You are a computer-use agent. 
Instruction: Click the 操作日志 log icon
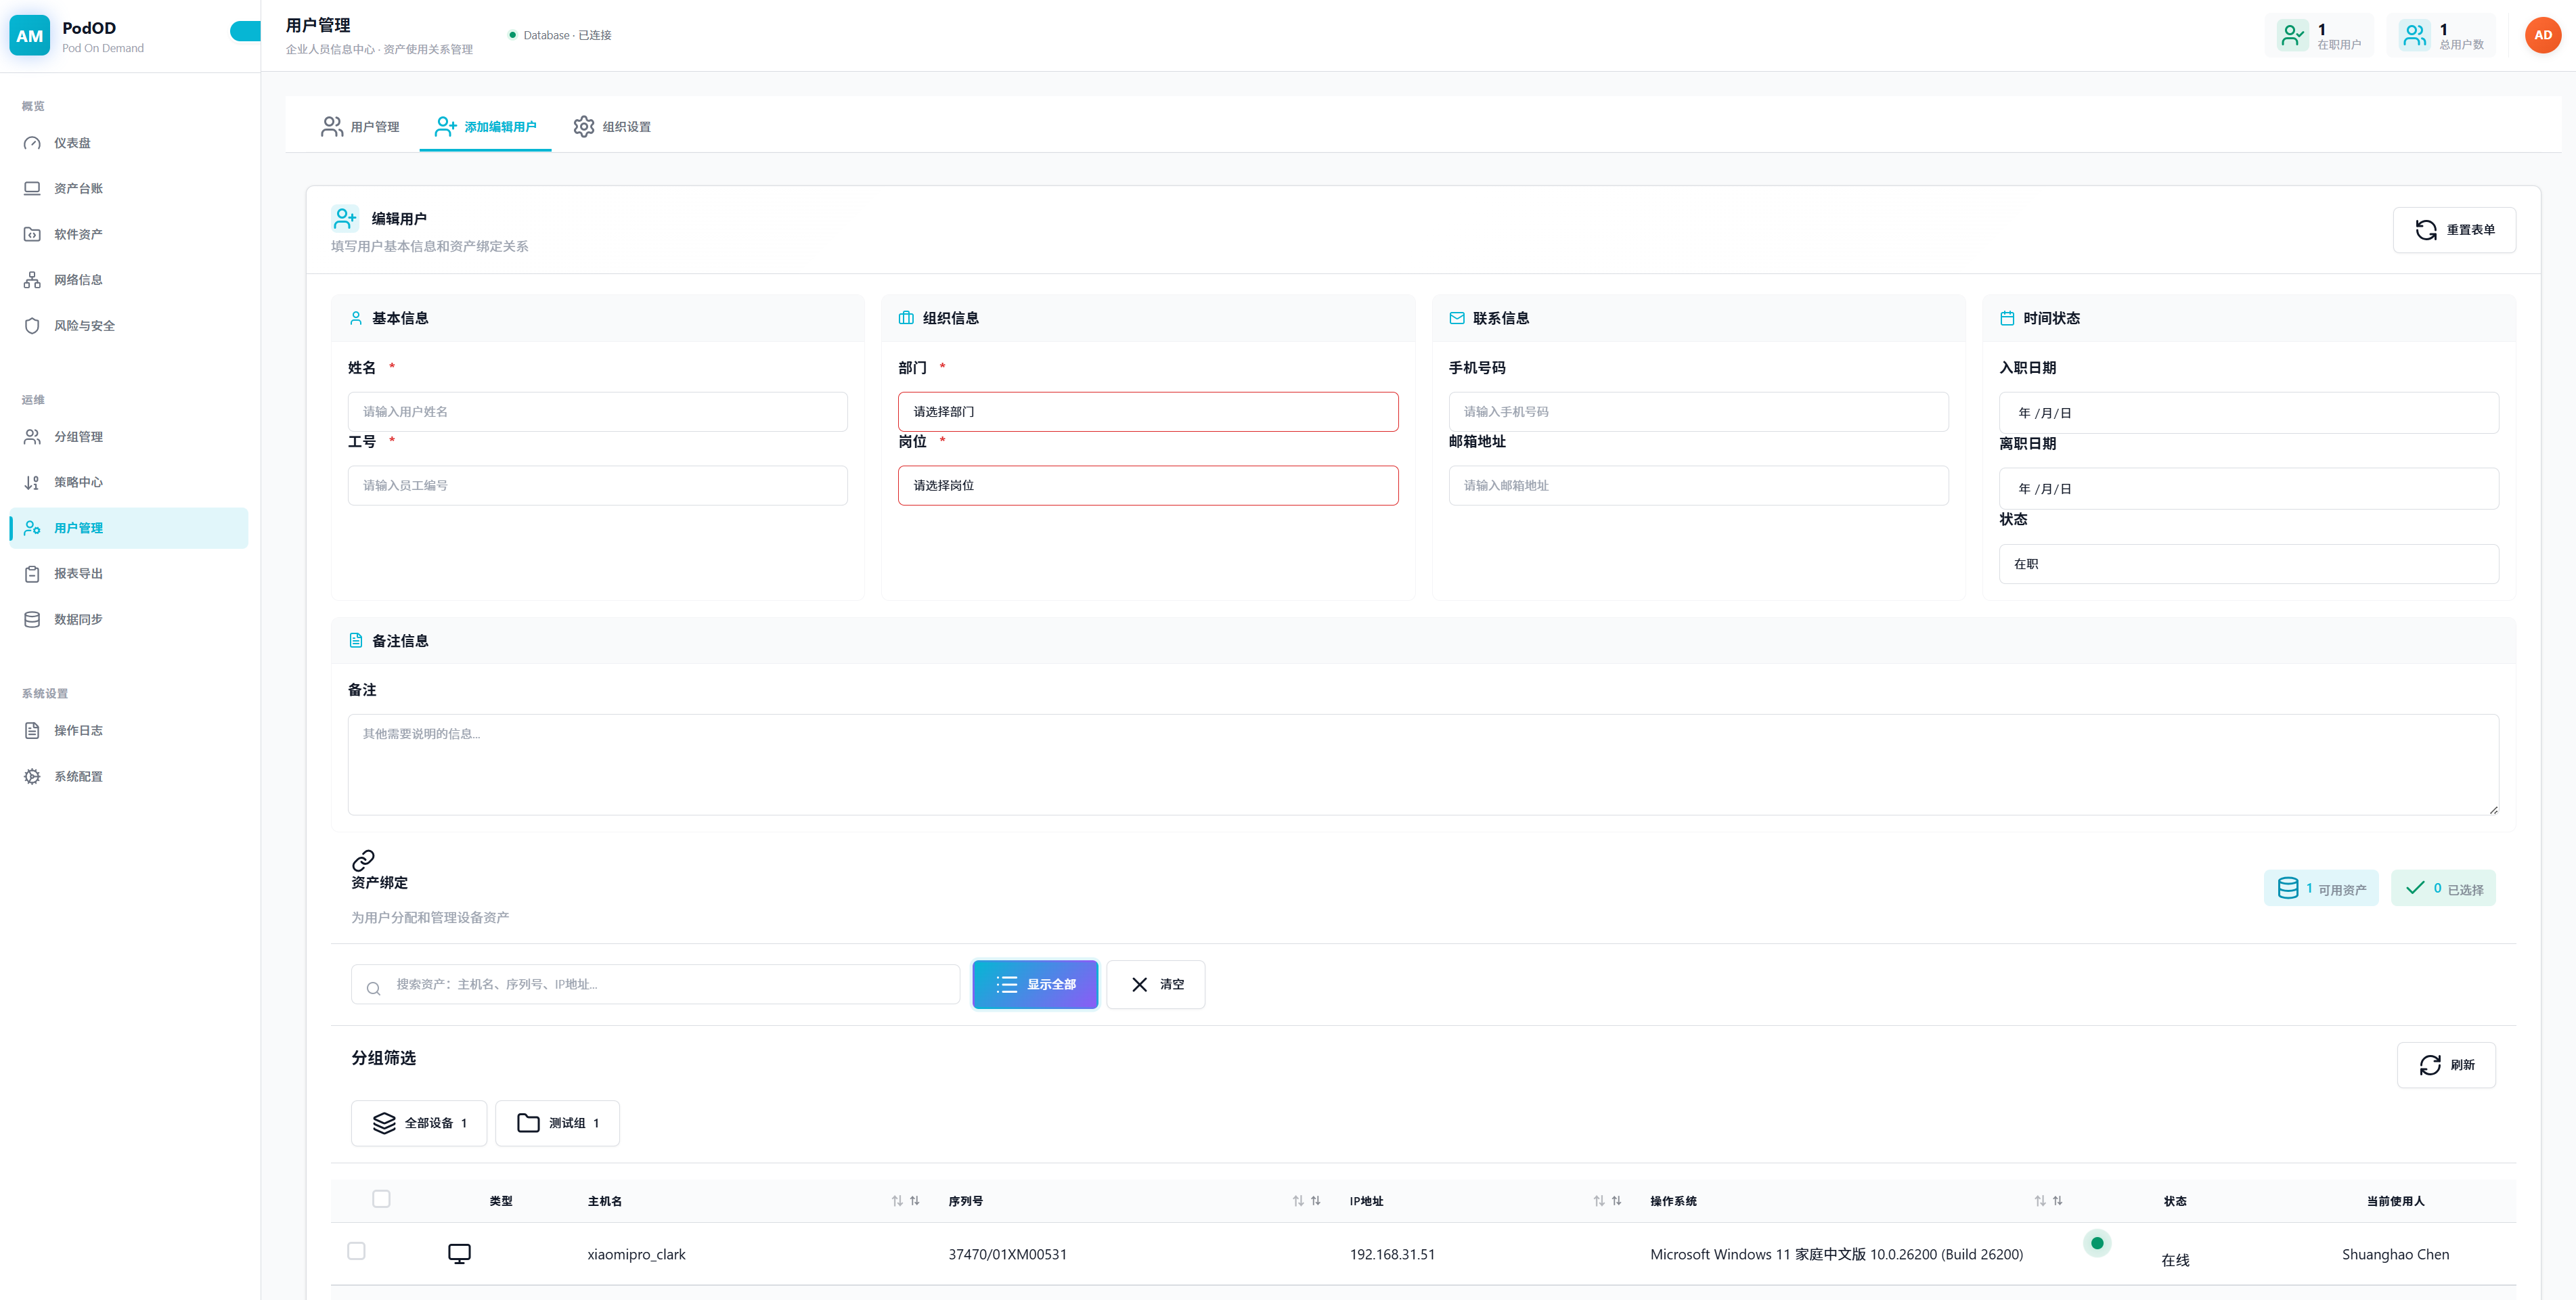point(32,731)
